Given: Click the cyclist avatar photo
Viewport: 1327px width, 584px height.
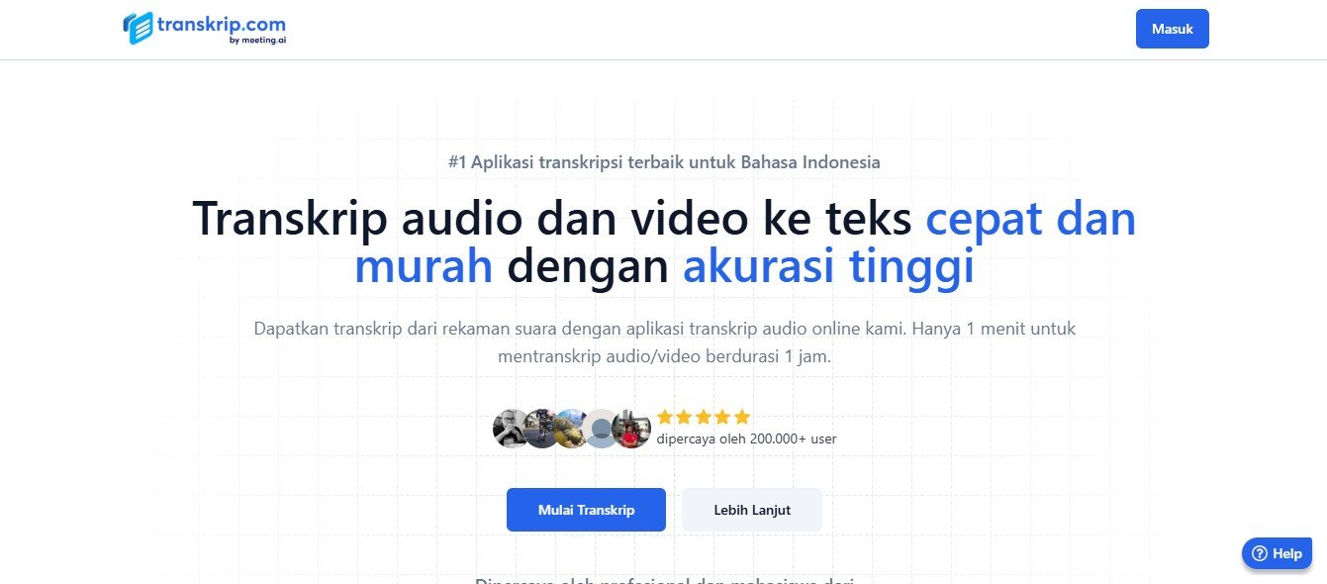Looking at the screenshot, I should click(541, 429).
